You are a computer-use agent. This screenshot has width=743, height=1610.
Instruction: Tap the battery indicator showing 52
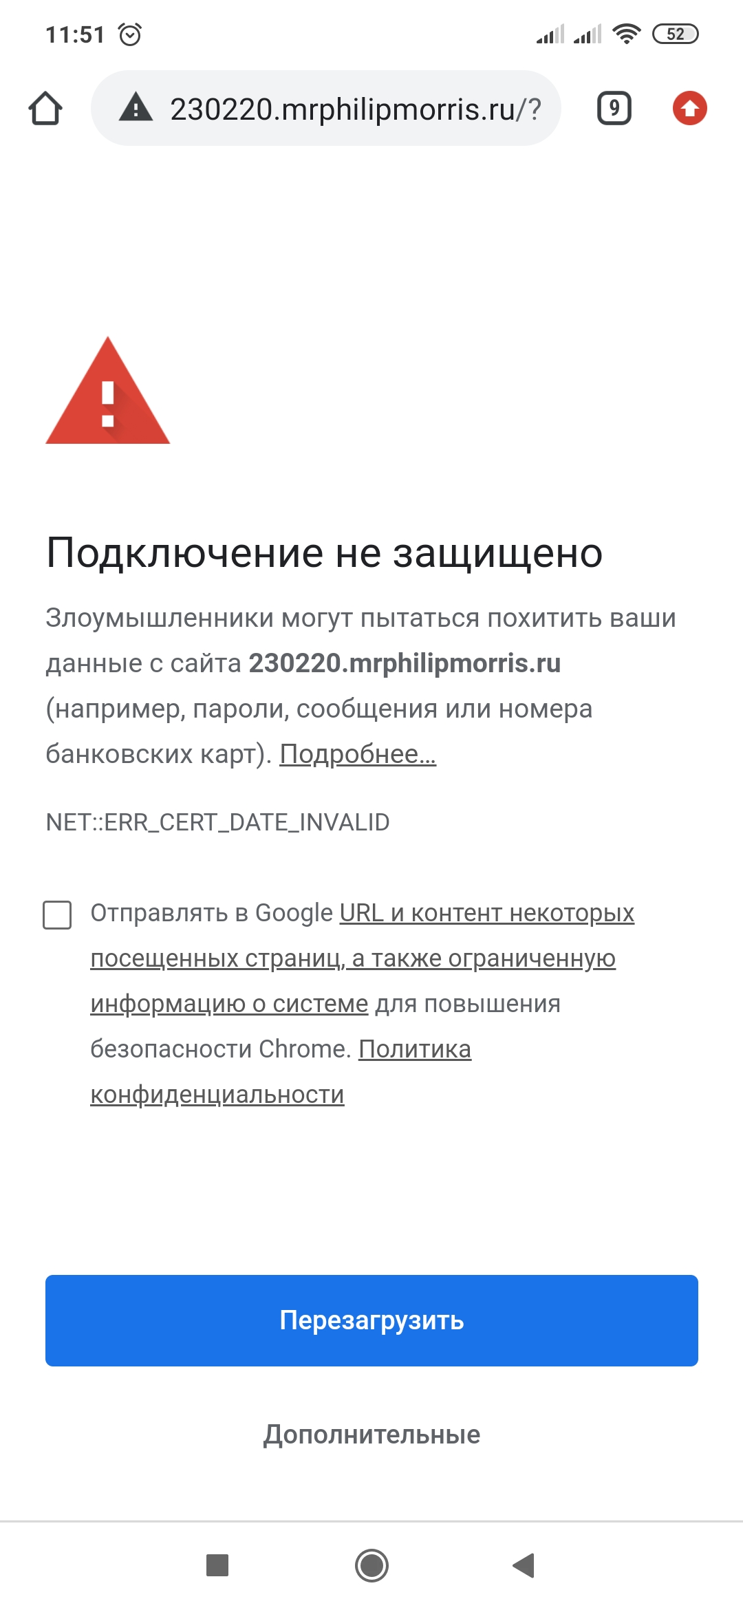coord(676,34)
